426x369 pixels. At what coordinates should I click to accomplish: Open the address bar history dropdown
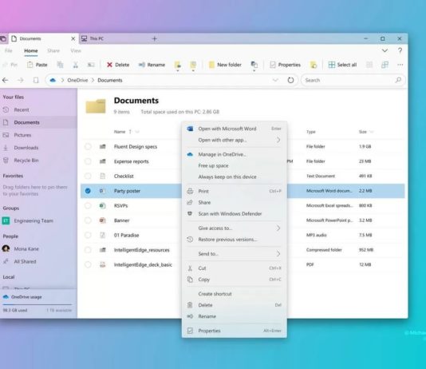click(275, 80)
